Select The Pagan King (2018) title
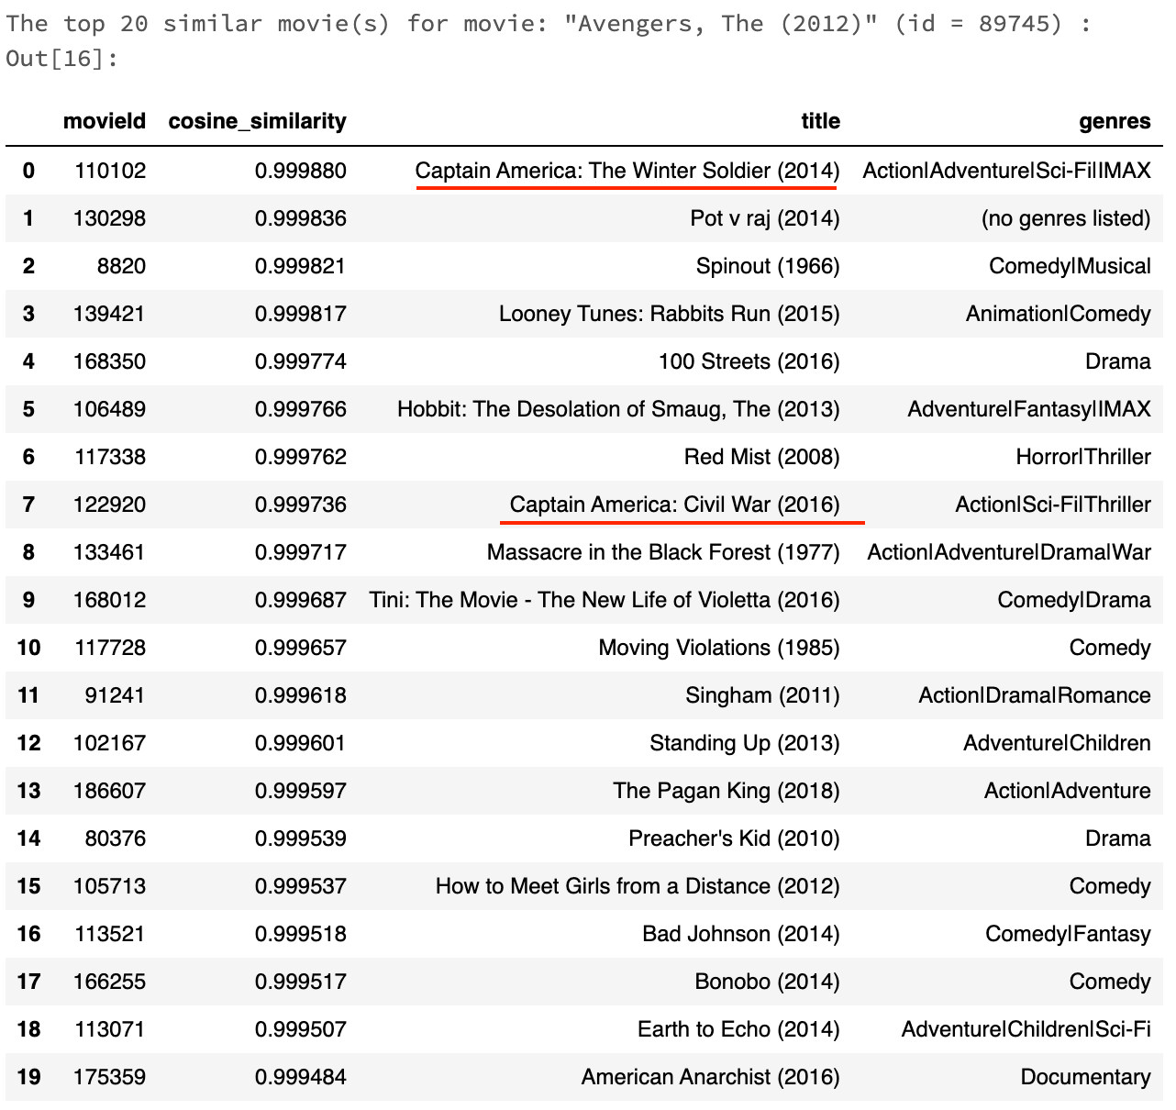1176x1110 pixels. 727,791
